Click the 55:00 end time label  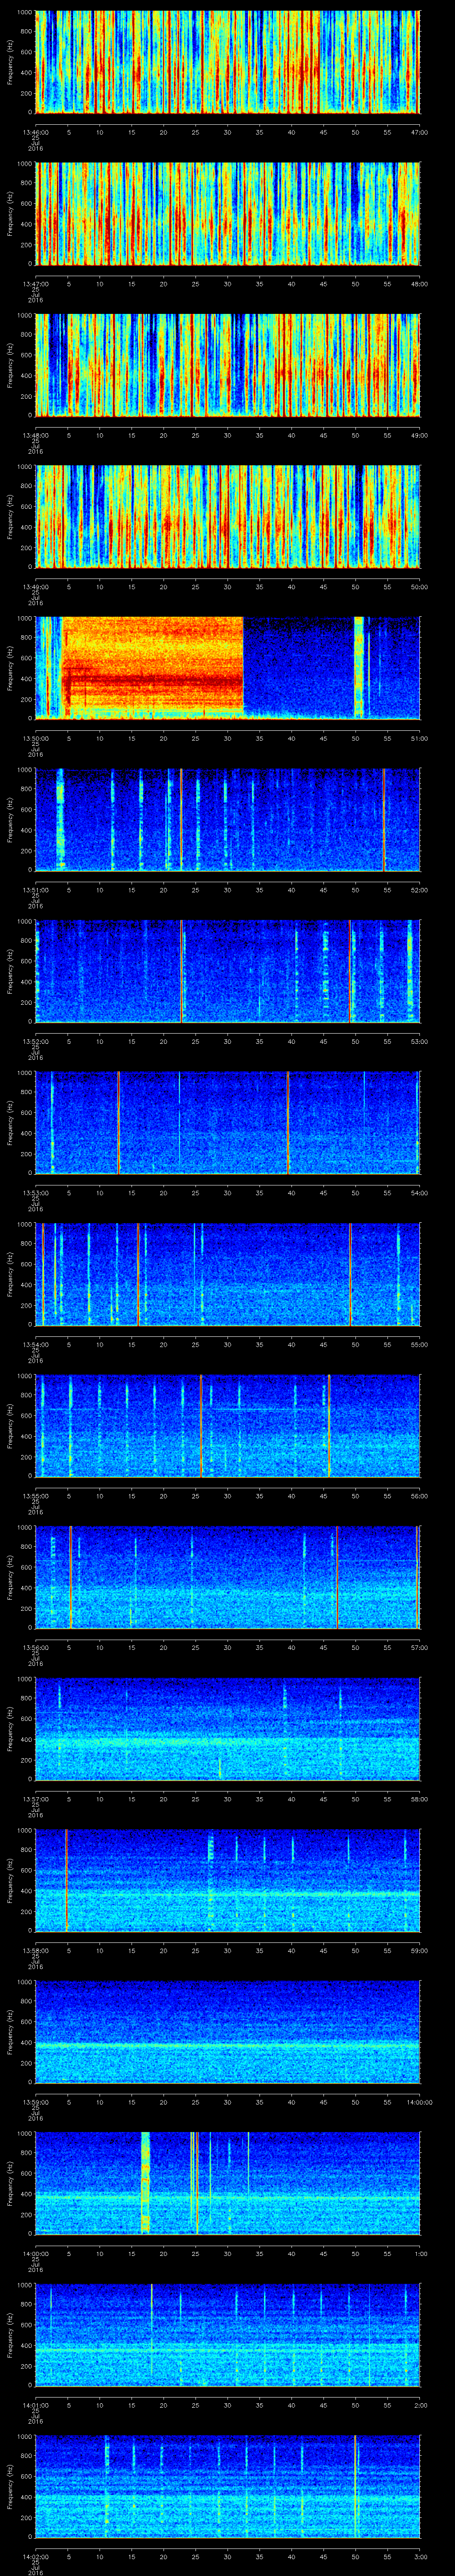pos(419,1345)
